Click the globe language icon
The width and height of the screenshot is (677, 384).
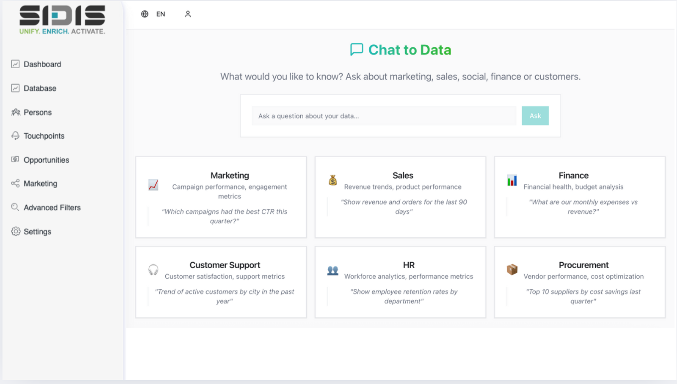(145, 14)
